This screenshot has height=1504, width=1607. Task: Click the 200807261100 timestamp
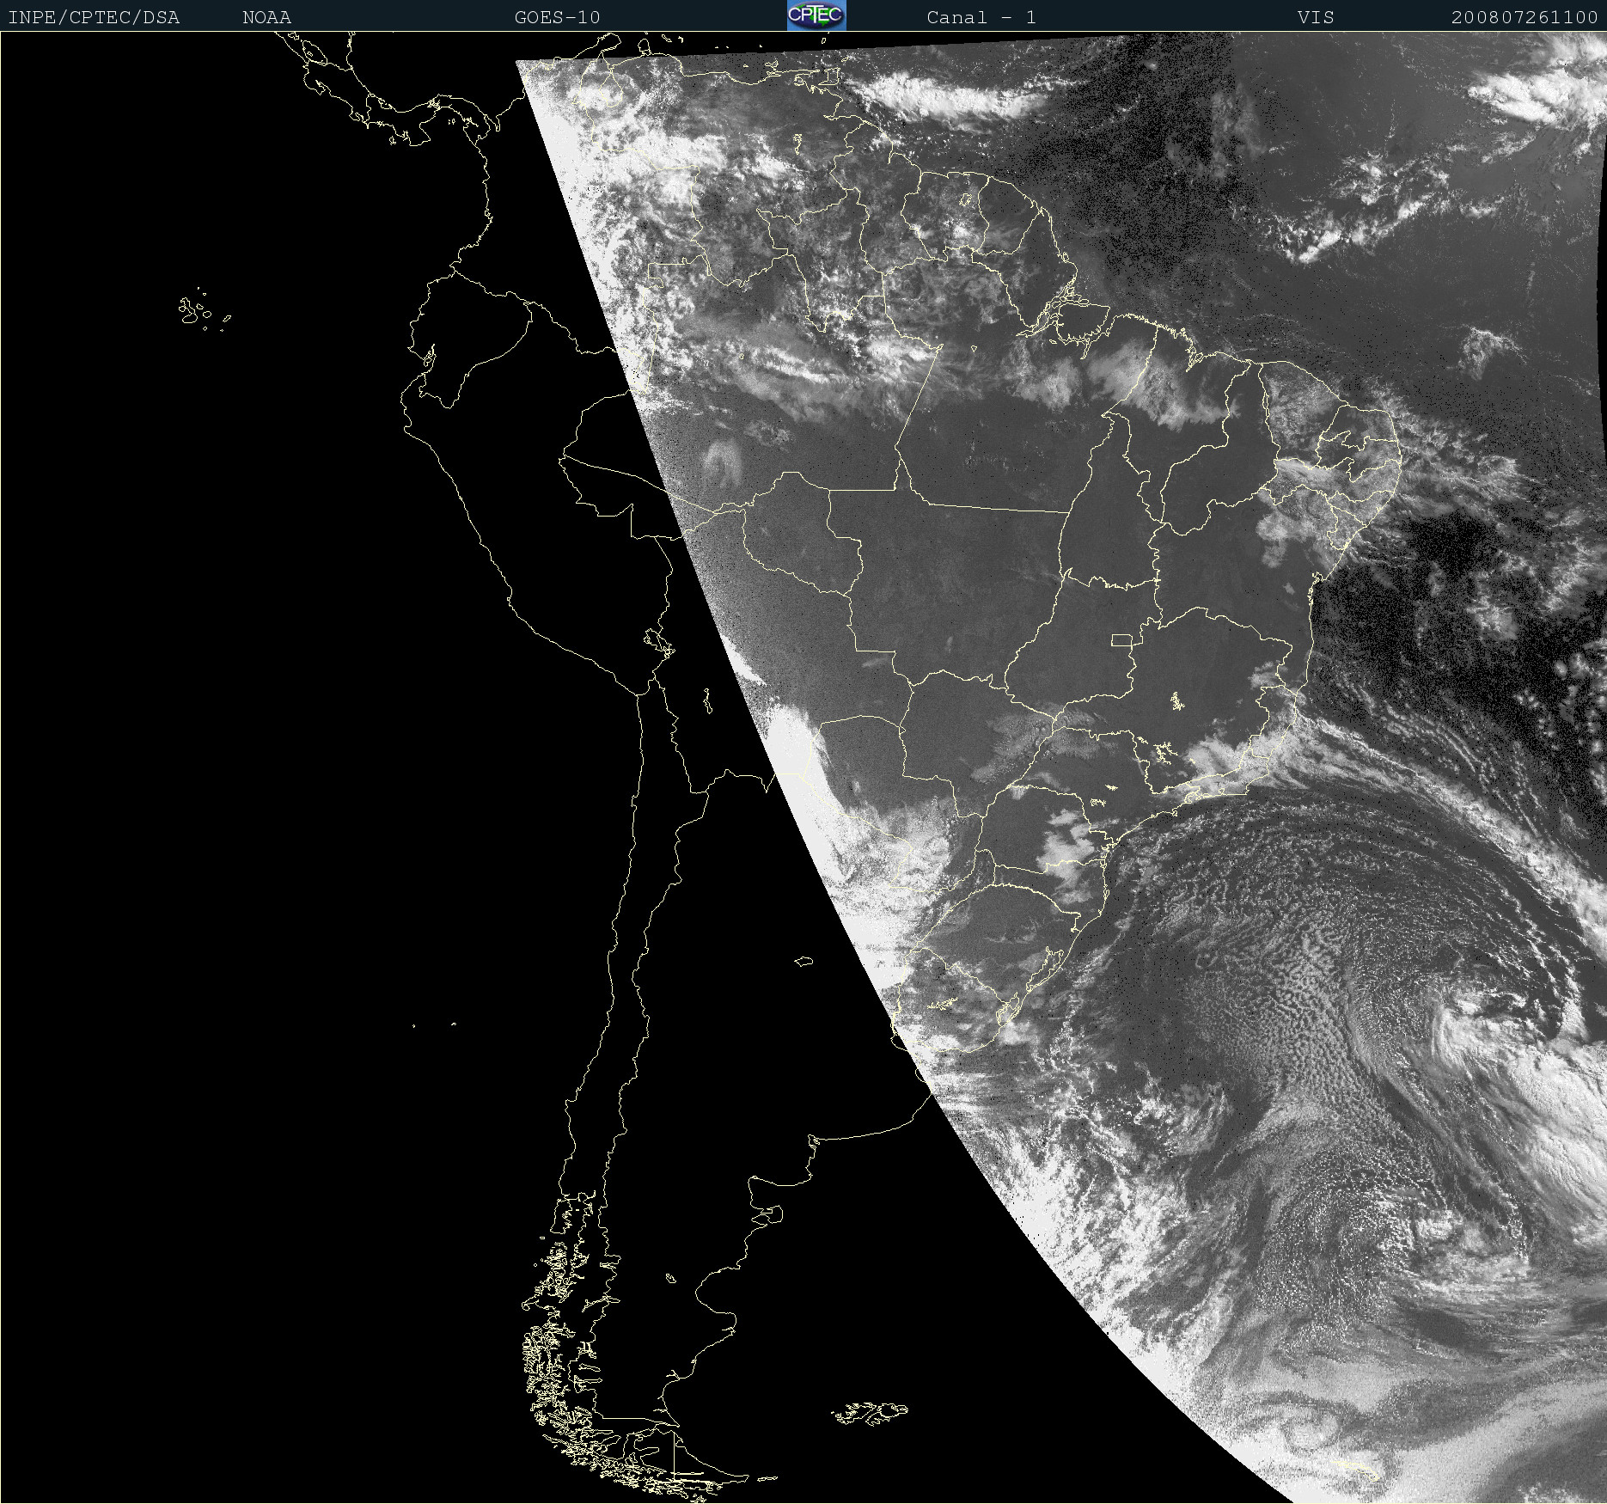(1525, 17)
